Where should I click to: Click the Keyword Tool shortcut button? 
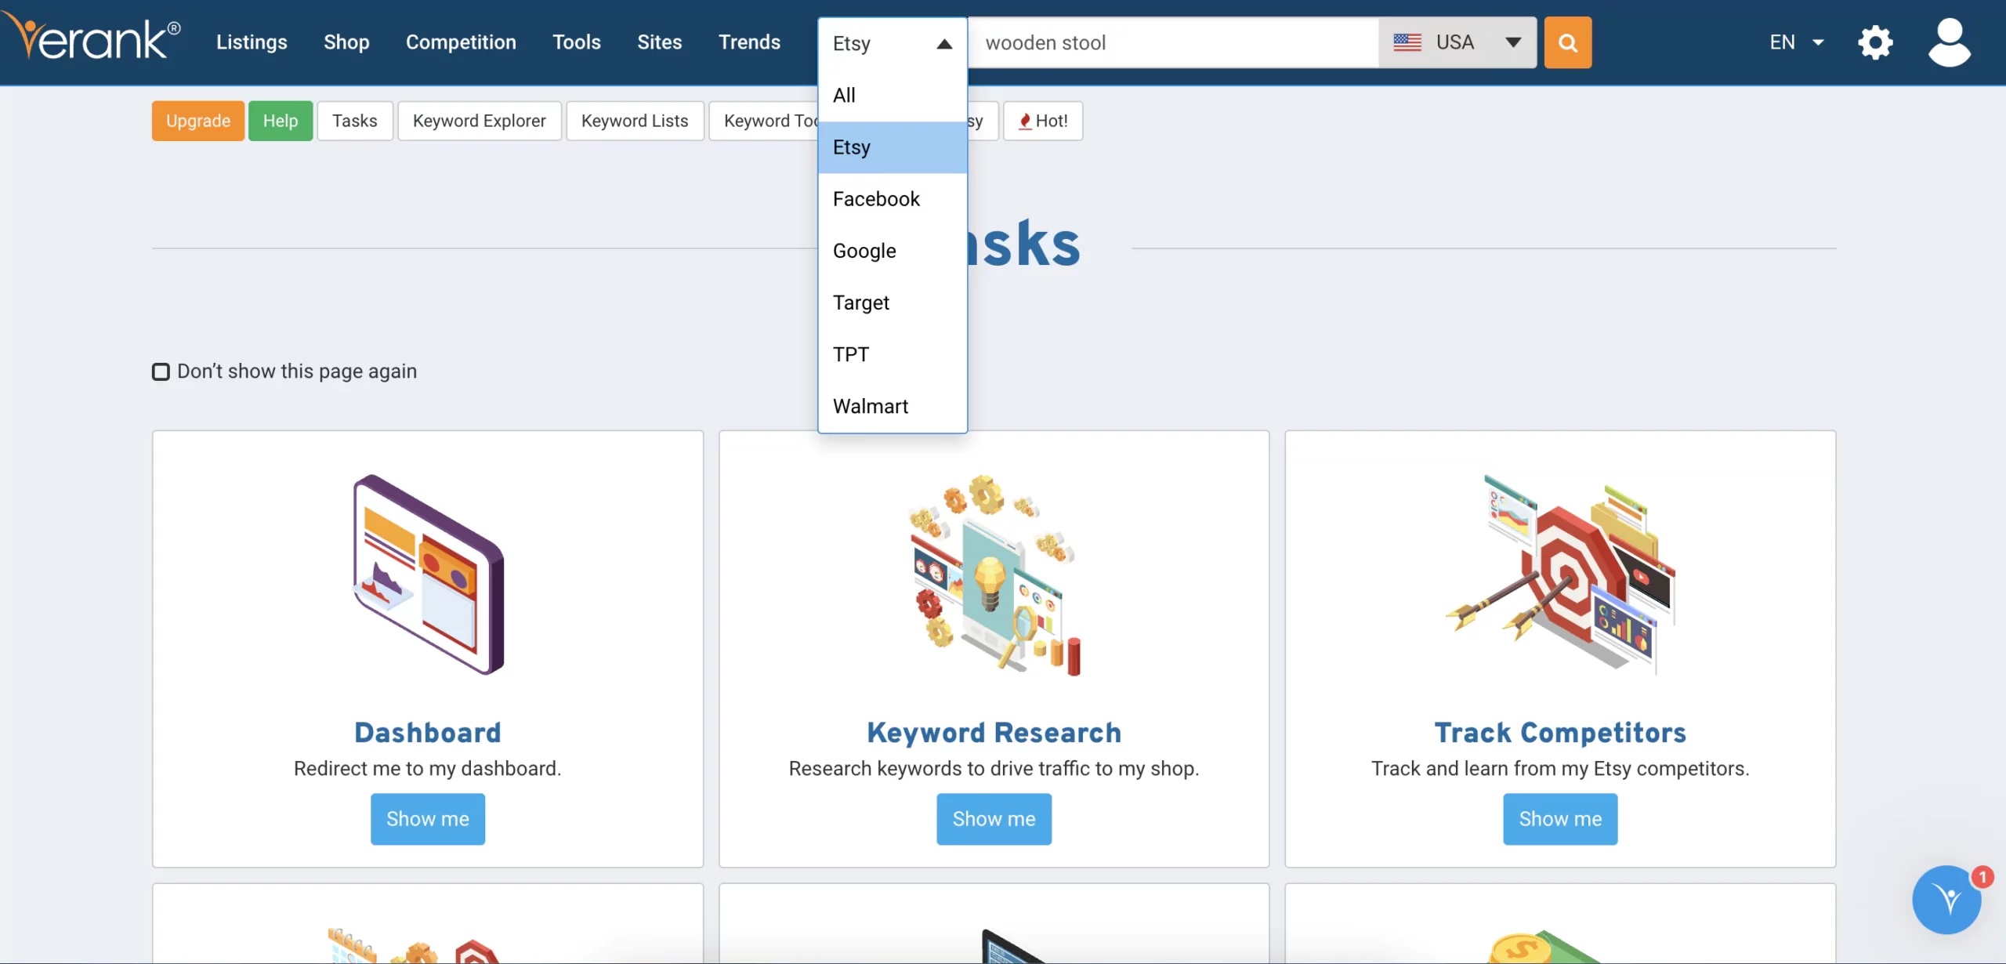pos(764,121)
